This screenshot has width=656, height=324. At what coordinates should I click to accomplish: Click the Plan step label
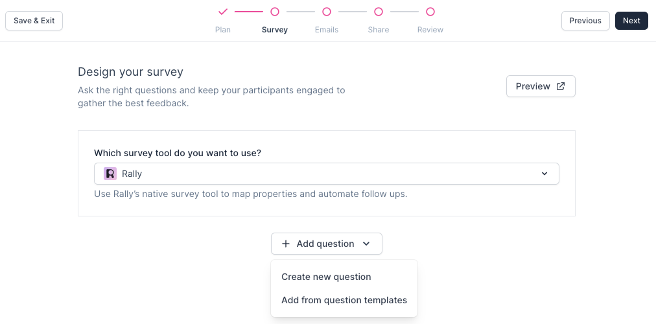click(x=223, y=30)
